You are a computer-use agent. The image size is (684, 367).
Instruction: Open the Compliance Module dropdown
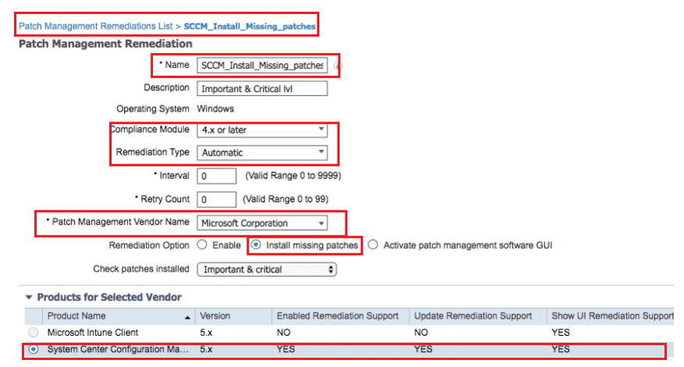point(262,130)
